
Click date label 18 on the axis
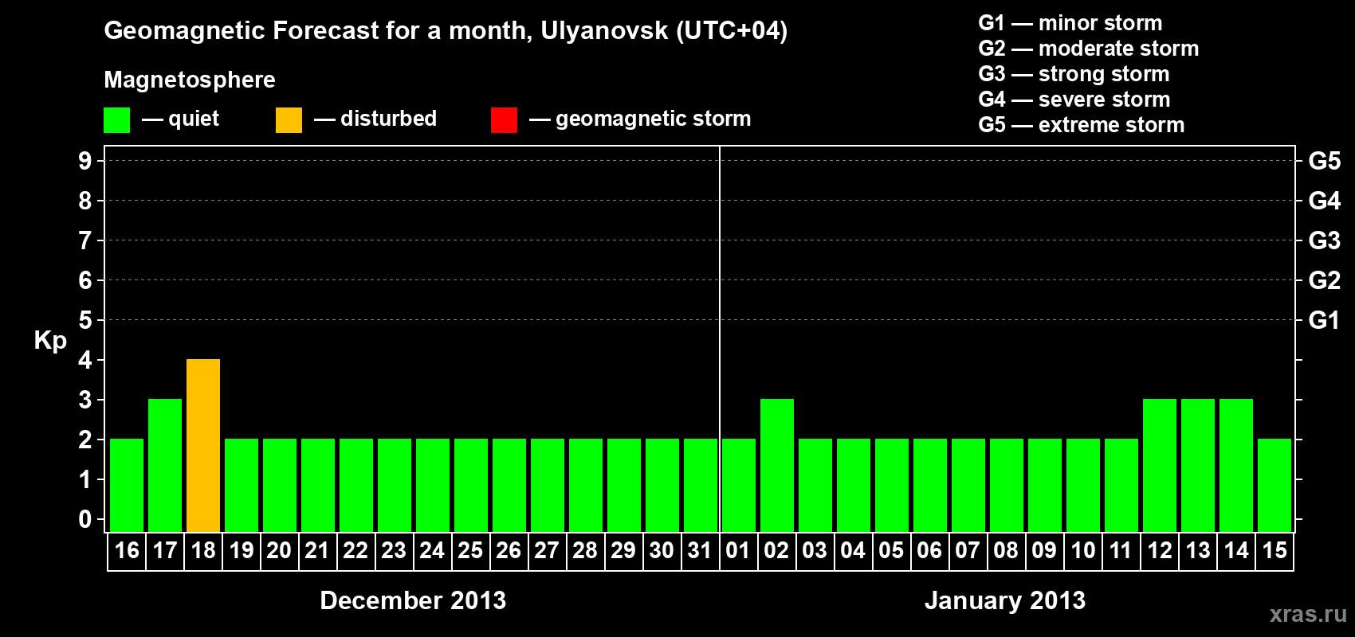(203, 550)
